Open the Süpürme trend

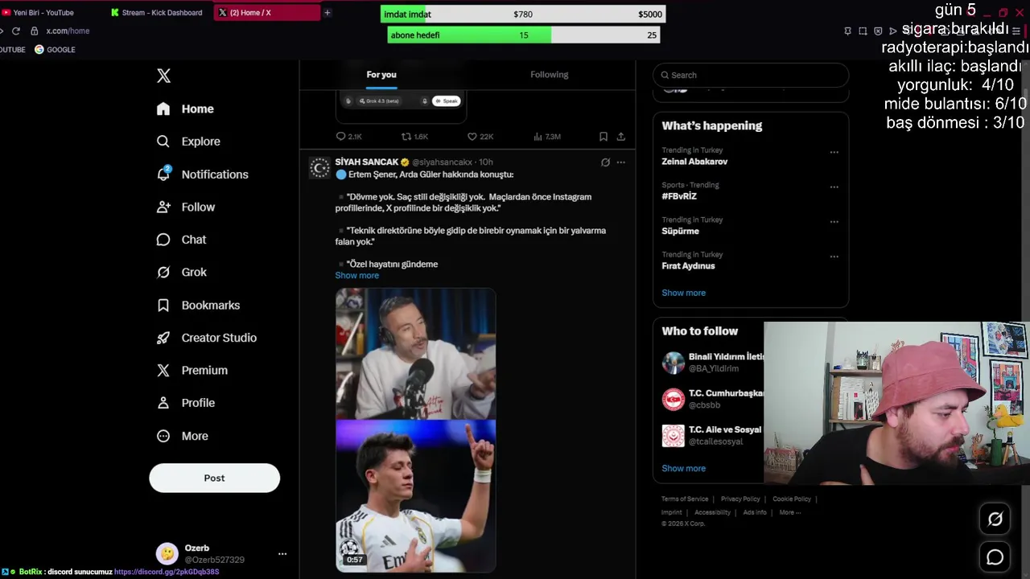click(x=680, y=231)
